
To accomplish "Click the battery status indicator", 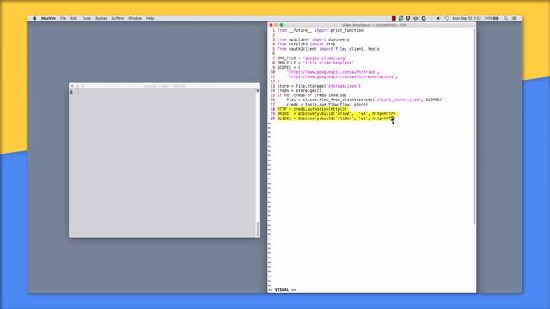I will click(x=492, y=18).
